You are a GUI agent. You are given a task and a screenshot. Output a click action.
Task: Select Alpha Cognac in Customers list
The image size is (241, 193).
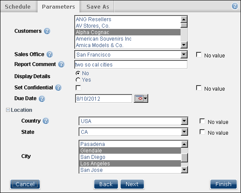[128, 32]
